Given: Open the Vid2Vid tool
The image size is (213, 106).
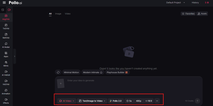Looking at the screenshot, I should click(6, 83).
